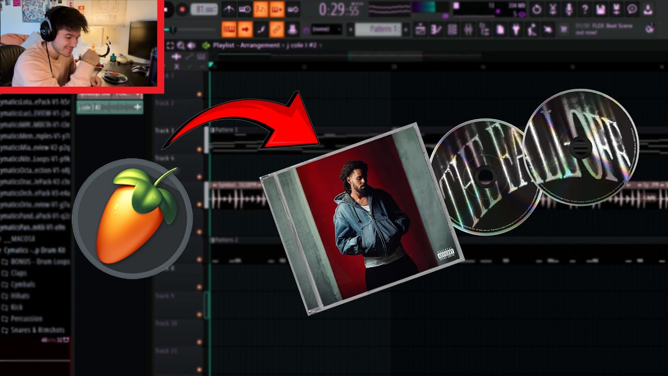Open the plugin picker plug icon
Image resolution: width=668 pixels, height=376 pixels.
coord(516,29)
